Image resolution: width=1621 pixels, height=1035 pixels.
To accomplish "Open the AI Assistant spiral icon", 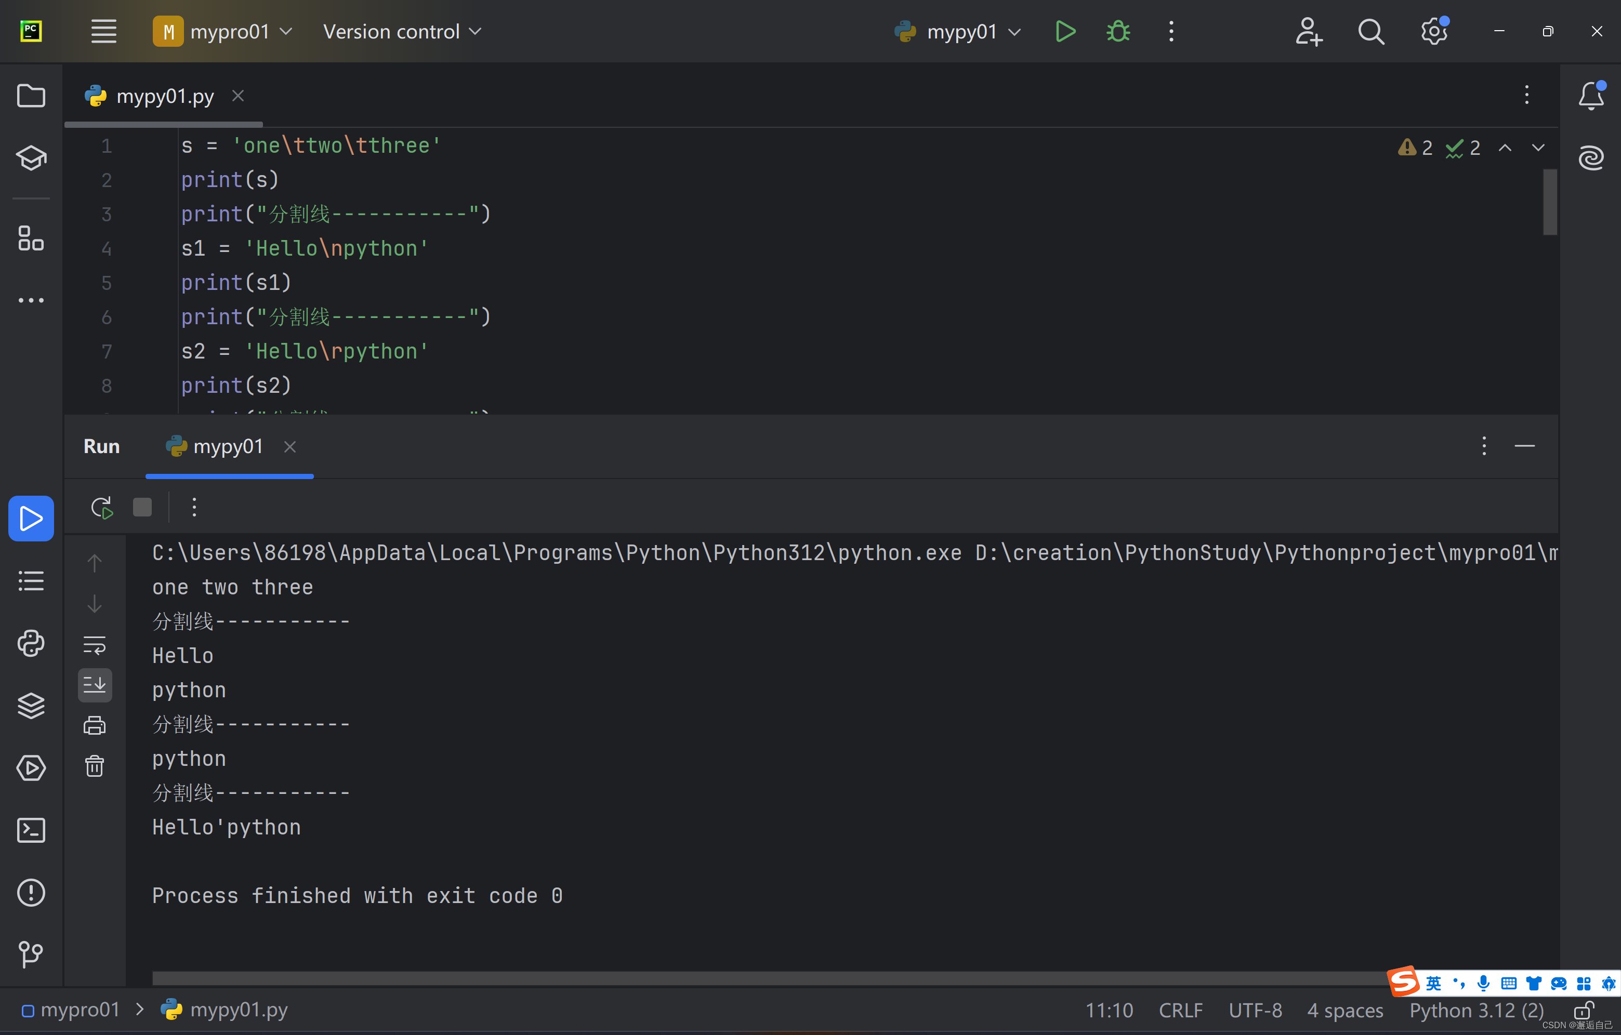I will pyautogui.click(x=1591, y=158).
